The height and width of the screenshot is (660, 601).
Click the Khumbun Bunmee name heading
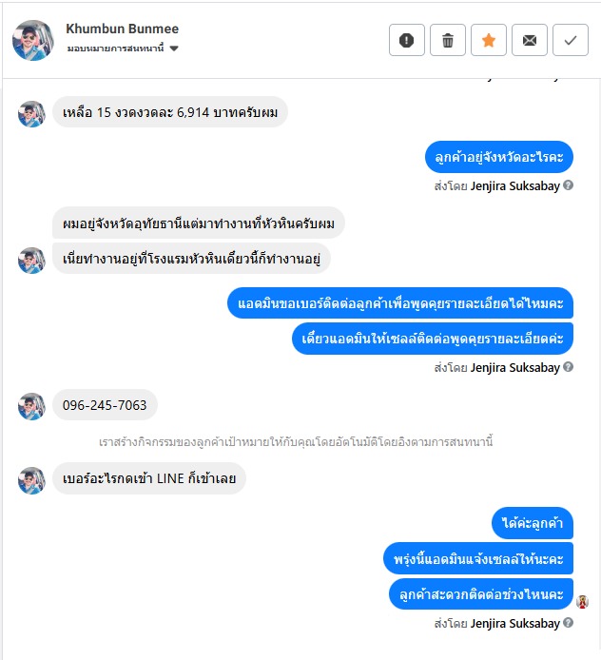point(122,29)
